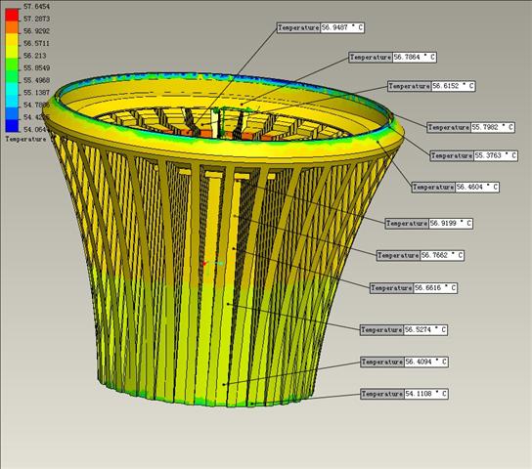Click the legend value 56.213
This screenshot has width=532, height=469.
pyautogui.click(x=34, y=56)
